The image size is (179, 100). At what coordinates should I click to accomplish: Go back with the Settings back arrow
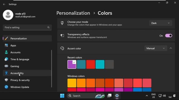4,4
